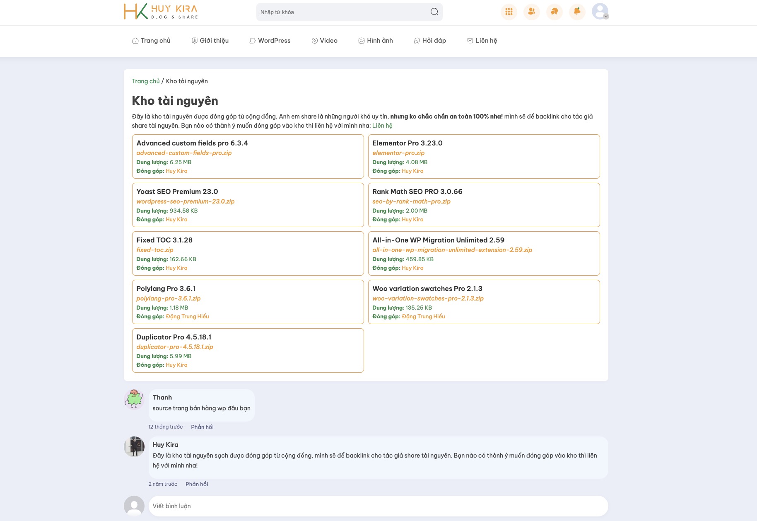Open the chat messages icon
757x521 pixels.
point(554,12)
